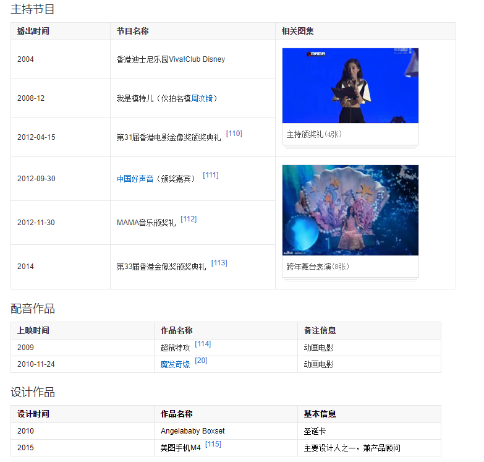Viewport: 484px width, 462px height.
Task: Click citation [111] after 中国好声音
Action: click(210, 175)
